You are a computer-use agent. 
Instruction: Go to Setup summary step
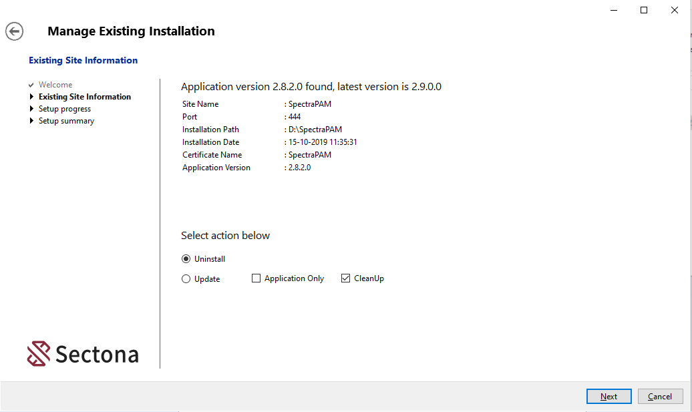tap(66, 121)
